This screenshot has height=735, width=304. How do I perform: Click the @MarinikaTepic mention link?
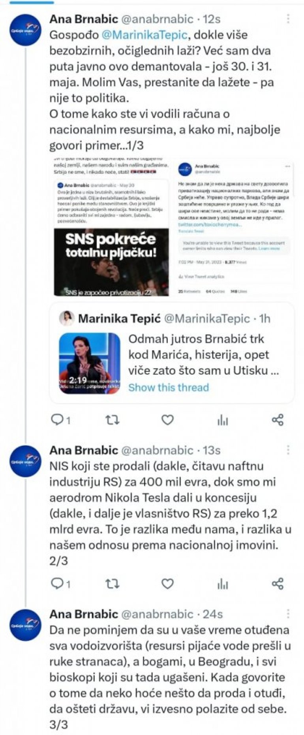(x=144, y=35)
